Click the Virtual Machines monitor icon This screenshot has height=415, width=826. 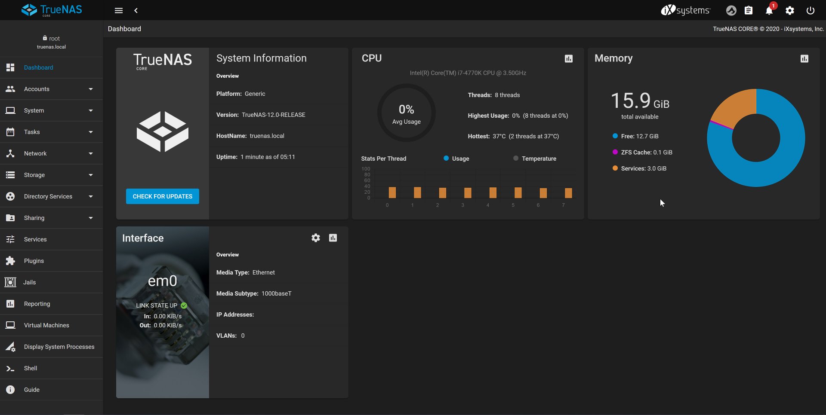pyautogui.click(x=10, y=325)
